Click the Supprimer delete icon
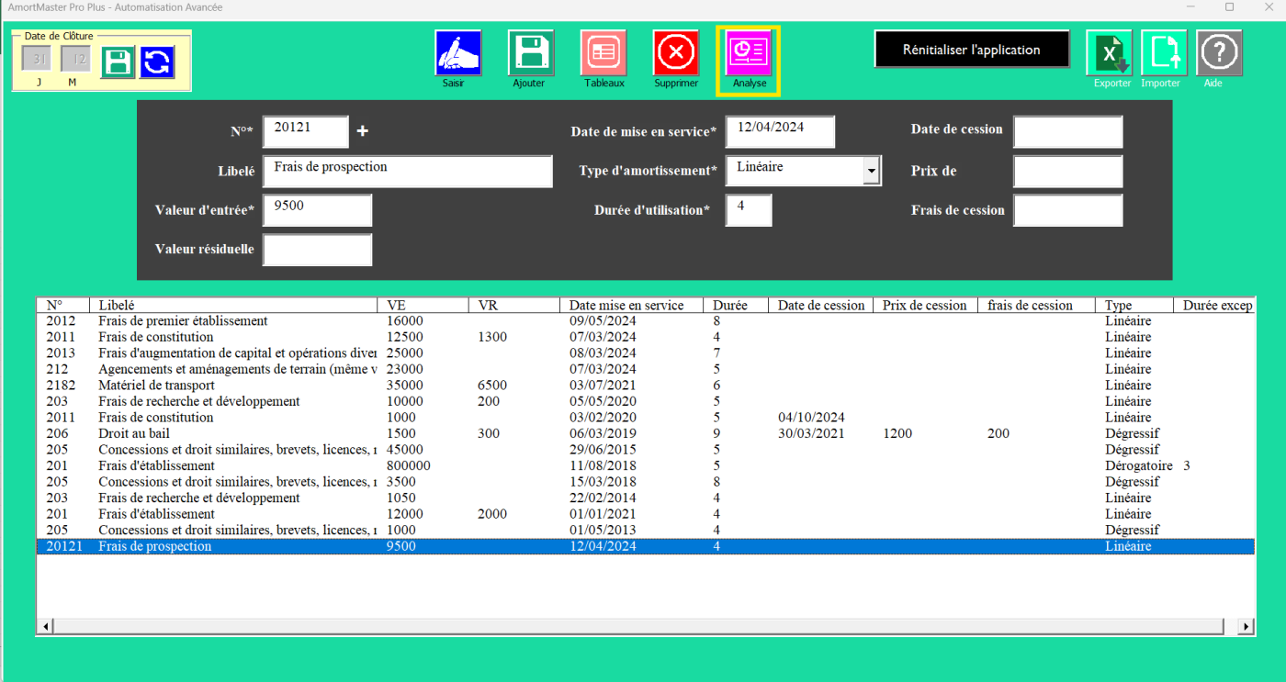Viewport: 1286px width, 682px height. [676, 52]
